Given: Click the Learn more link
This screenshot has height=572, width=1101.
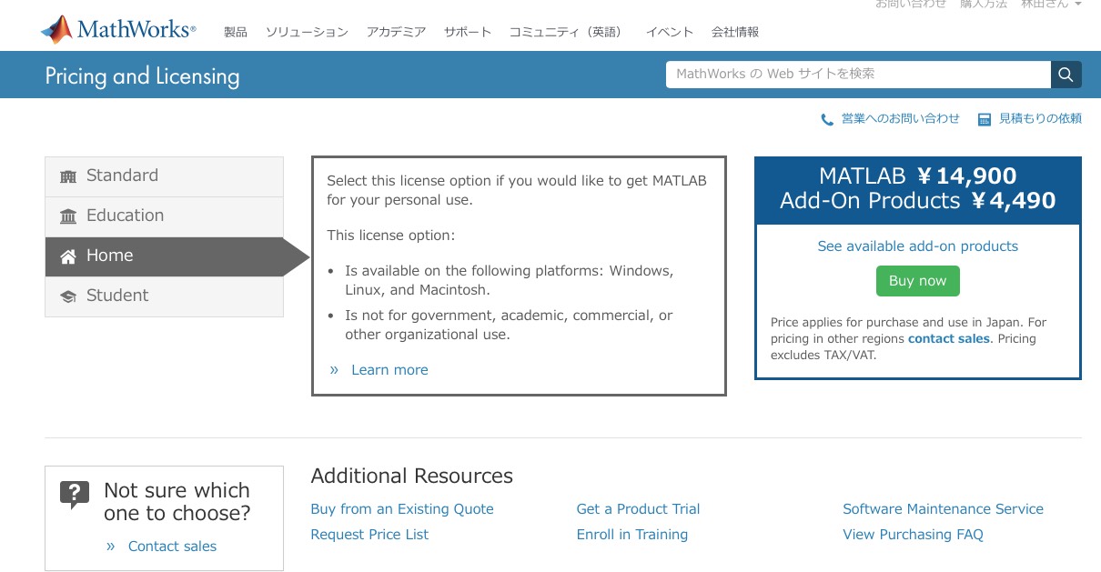Looking at the screenshot, I should point(389,370).
